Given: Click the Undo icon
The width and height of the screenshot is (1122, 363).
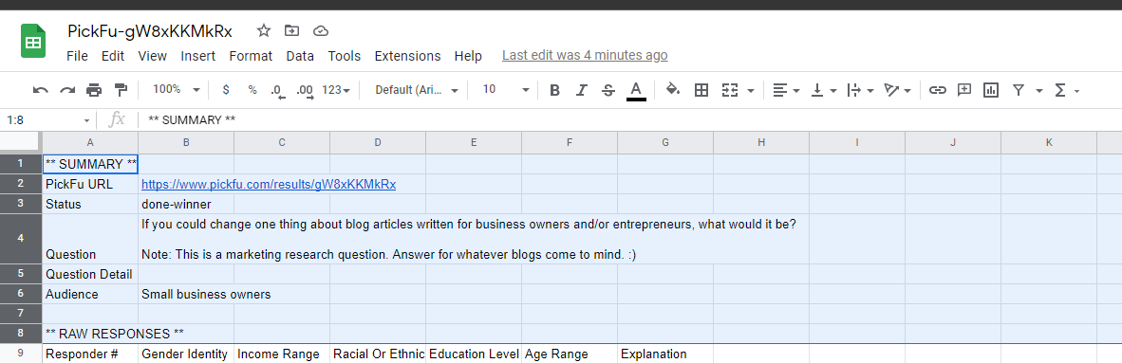Looking at the screenshot, I should tap(41, 90).
